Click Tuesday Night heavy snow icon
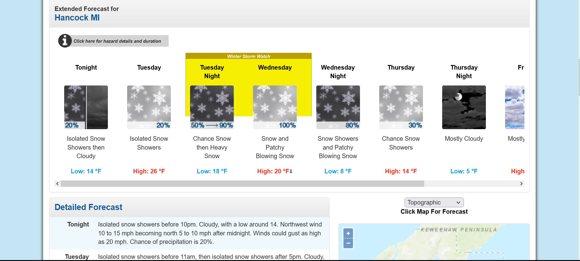 [x=212, y=107]
